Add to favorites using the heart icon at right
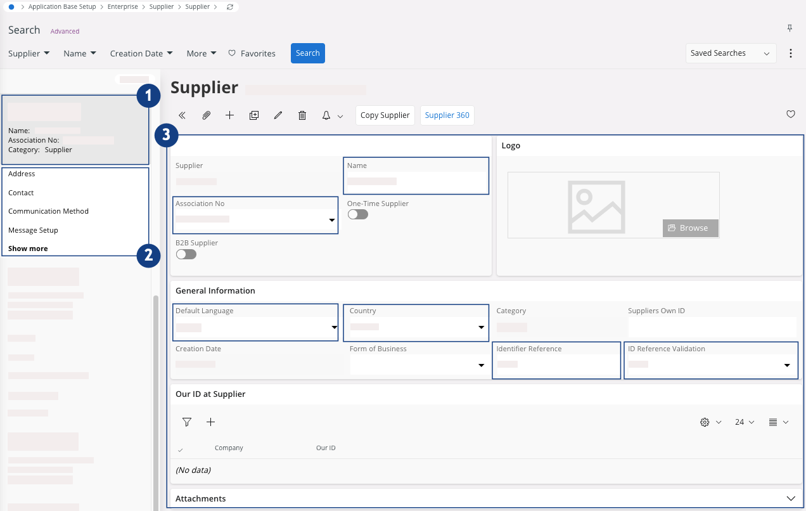This screenshot has height=511, width=806. pyautogui.click(x=790, y=115)
